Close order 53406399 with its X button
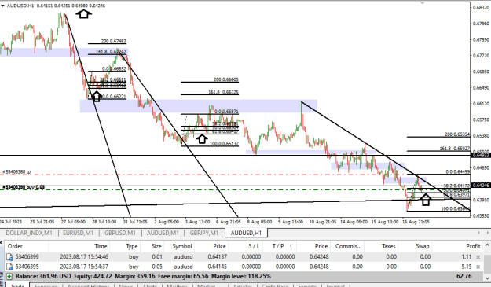 [x=478, y=257]
